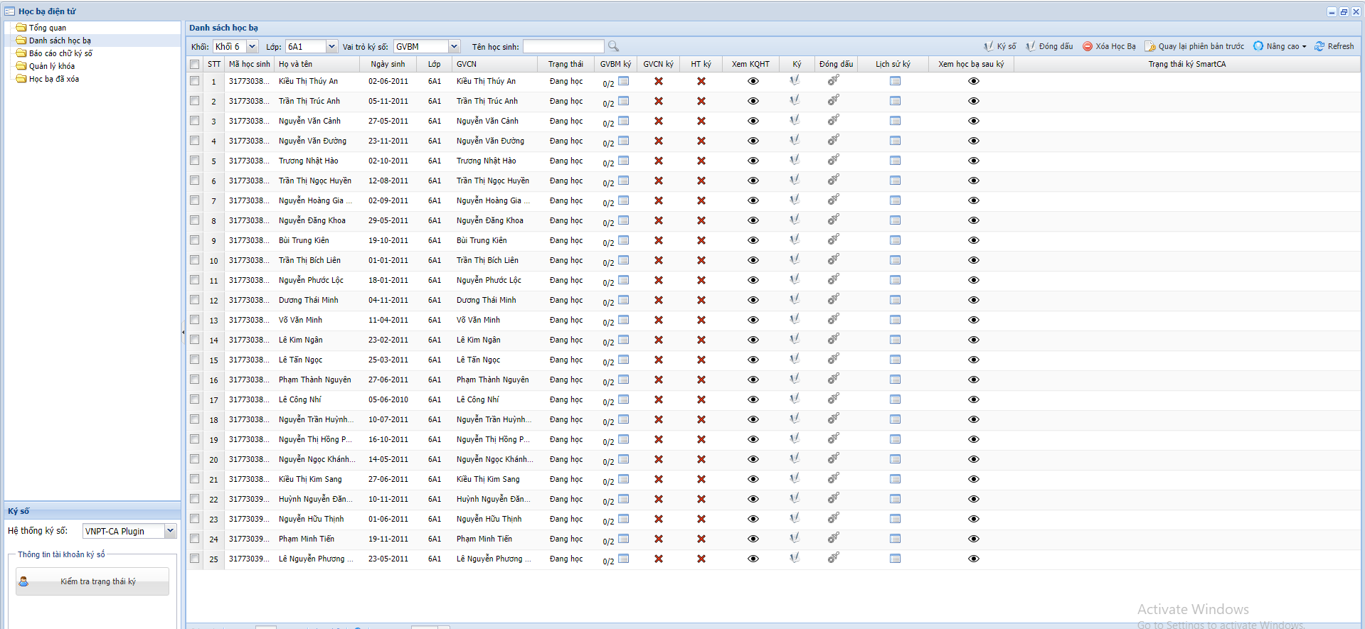Check the box for Lê Kim Ngân row

pos(195,340)
